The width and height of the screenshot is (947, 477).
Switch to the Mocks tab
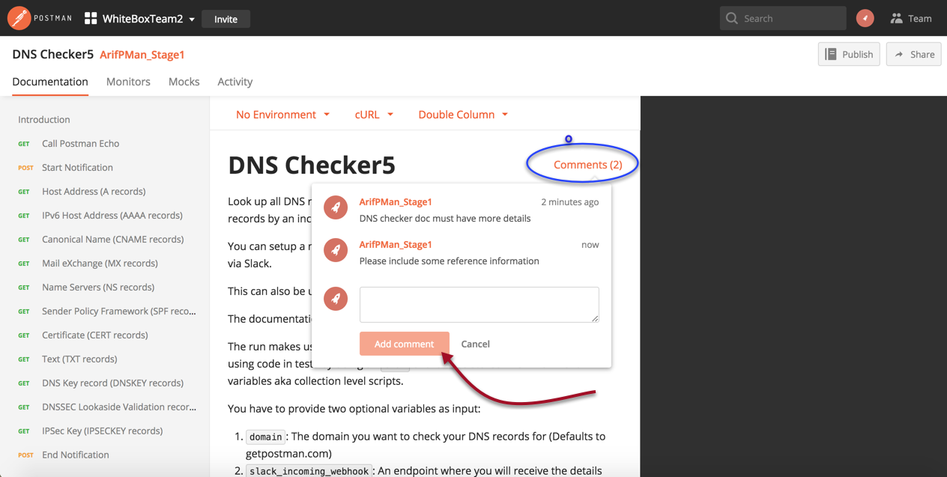click(x=184, y=82)
